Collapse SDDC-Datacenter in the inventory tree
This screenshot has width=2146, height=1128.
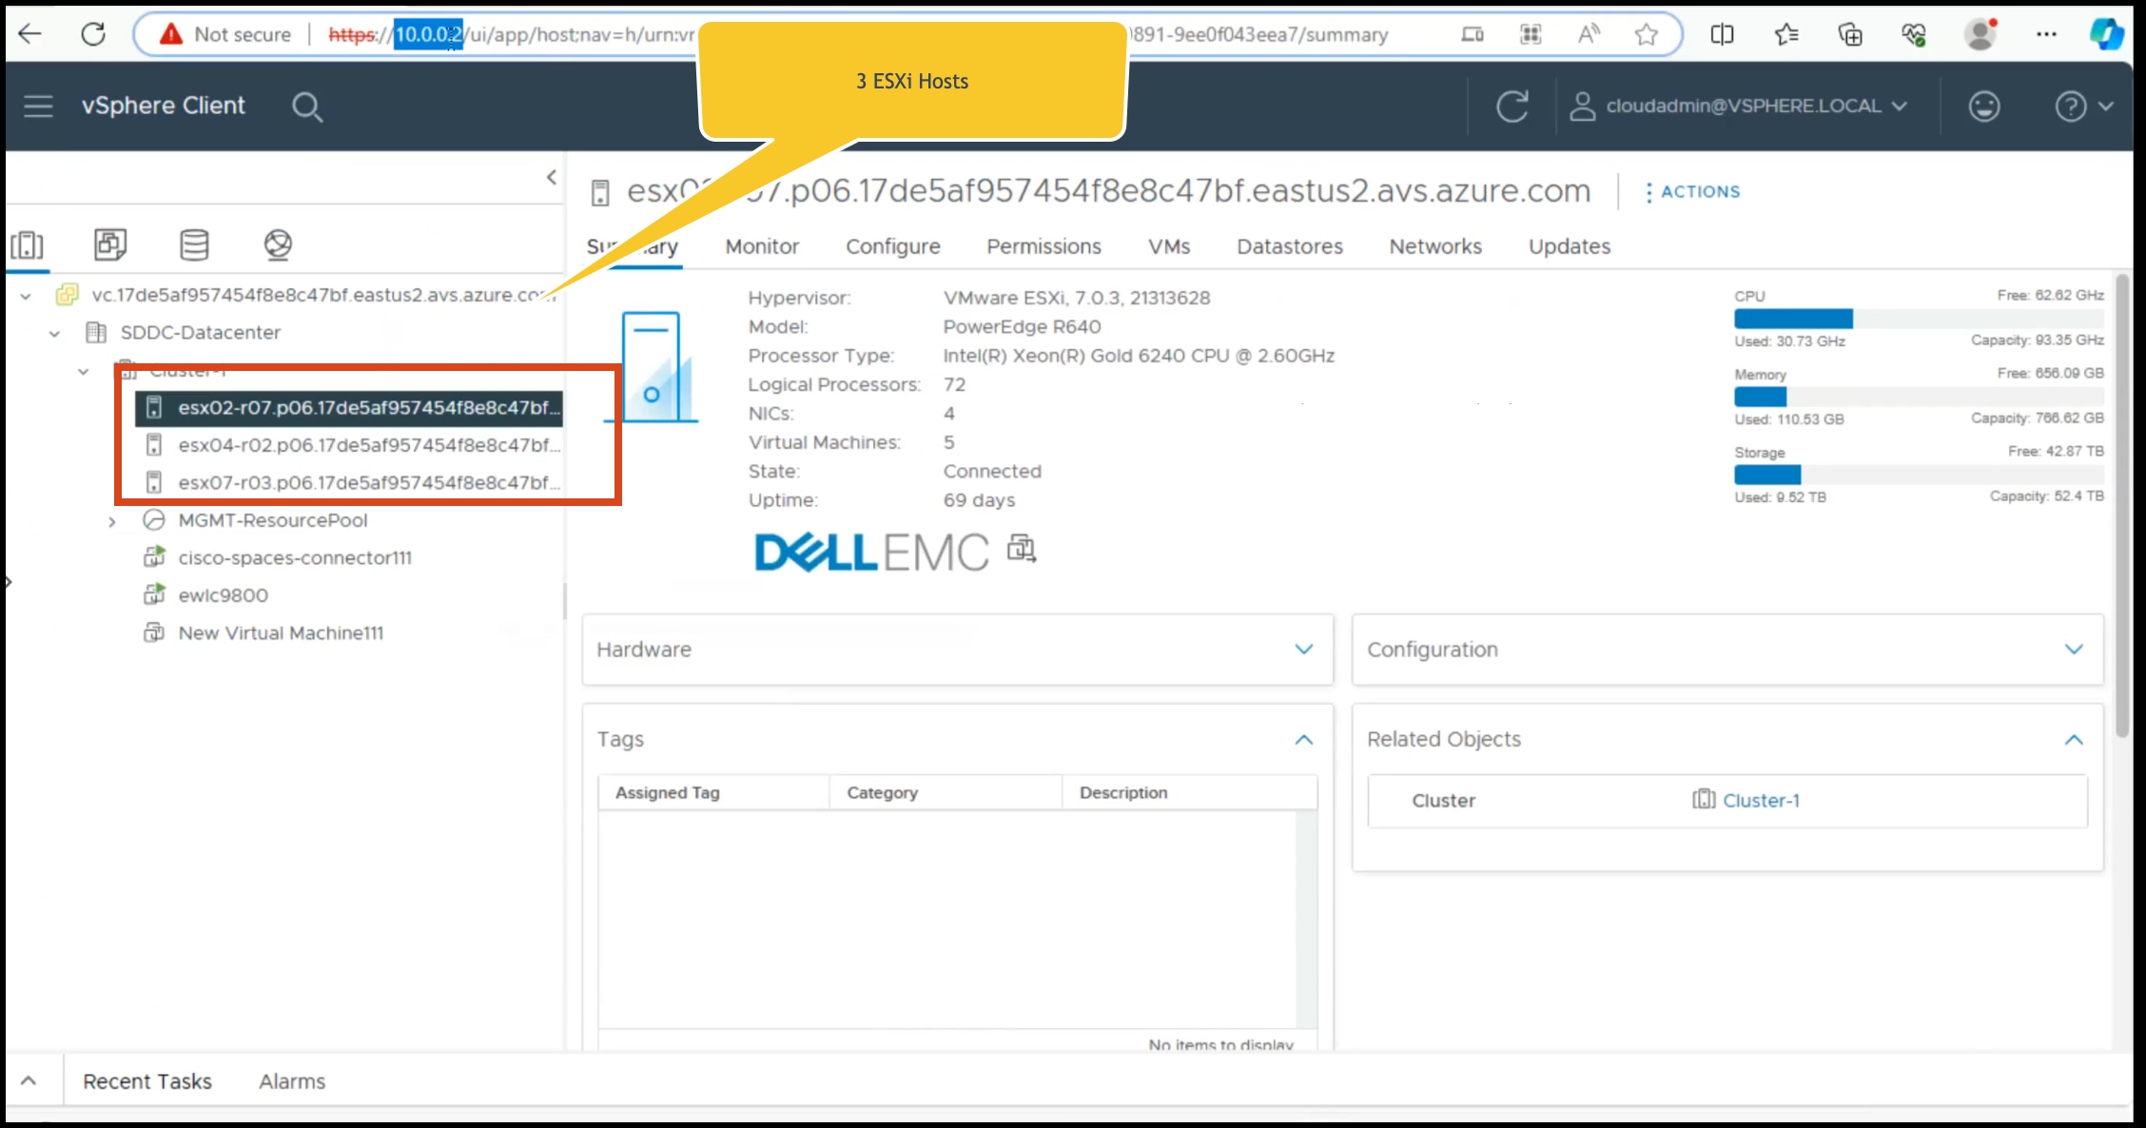54,333
